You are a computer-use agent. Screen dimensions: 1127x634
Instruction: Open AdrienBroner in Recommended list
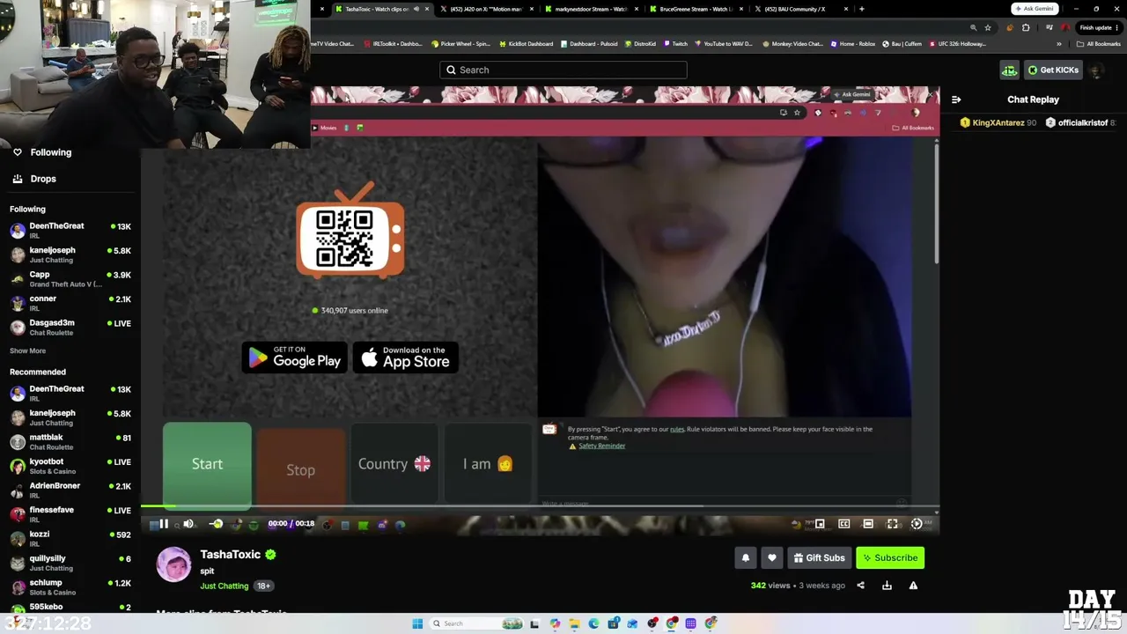(x=70, y=490)
